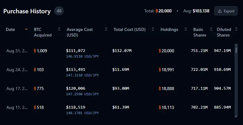This screenshot has width=243, height=125.
Task: Toggle Diluted Shares column sort arrows
Action: [x=236, y=29]
